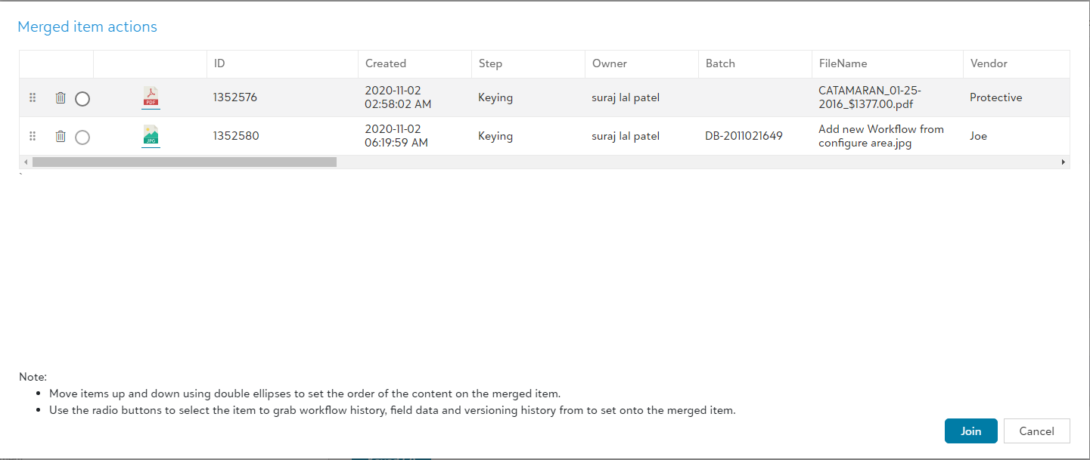Click the FileName column header
Image resolution: width=1090 pixels, height=460 pixels.
point(843,63)
